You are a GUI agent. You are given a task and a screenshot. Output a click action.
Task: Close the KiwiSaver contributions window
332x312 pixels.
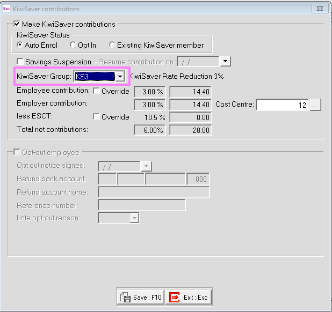point(320,9)
